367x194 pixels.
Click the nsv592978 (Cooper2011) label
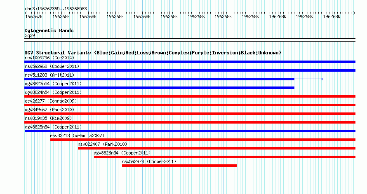[x=149, y=161]
